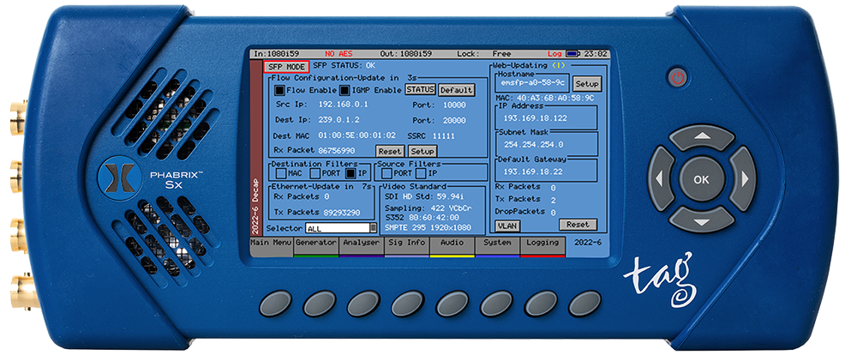Open the Sig Info tab
857x355 pixels.
pyautogui.click(x=406, y=245)
